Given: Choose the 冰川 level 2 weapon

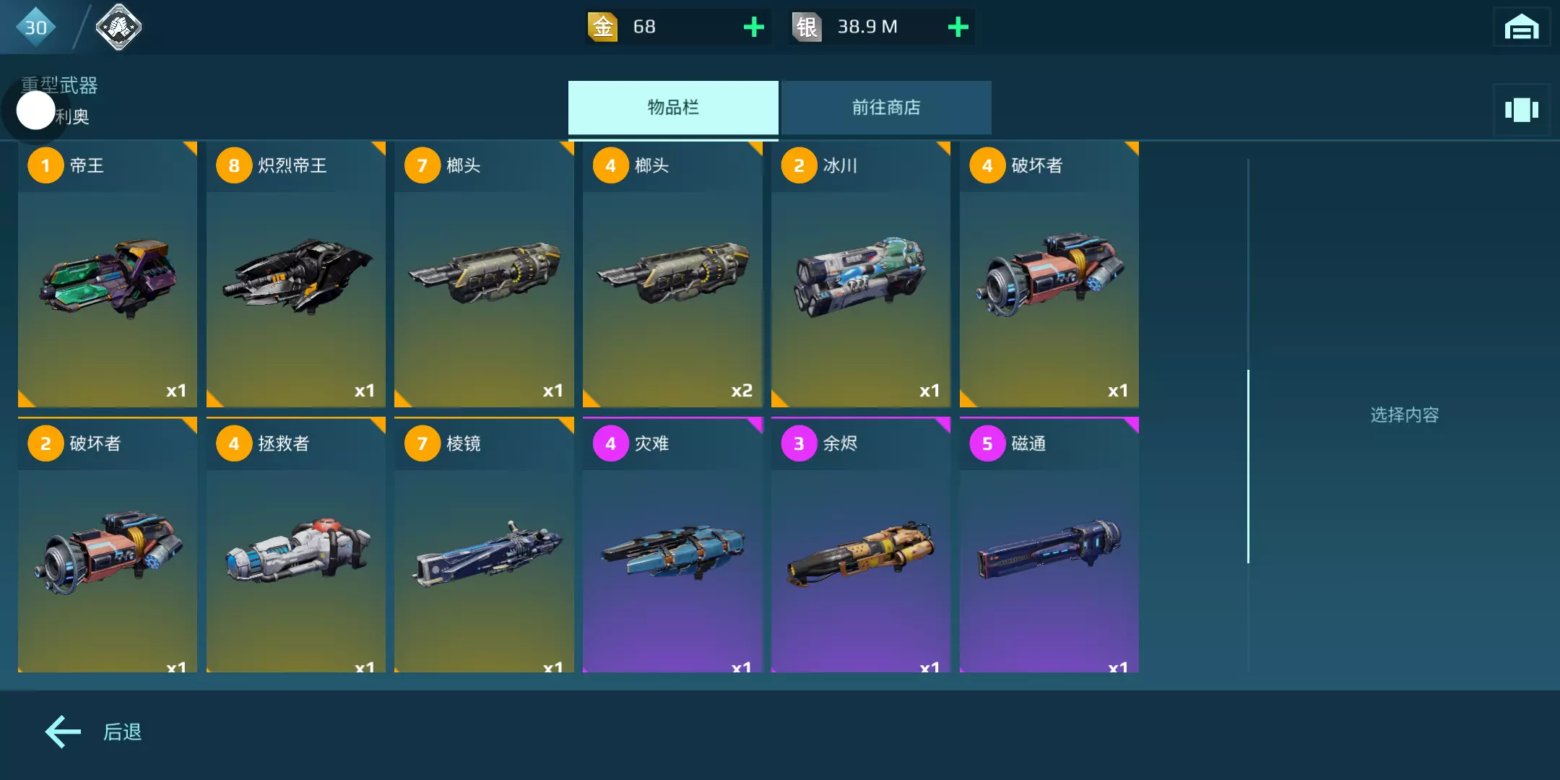Looking at the screenshot, I should point(861,274).
